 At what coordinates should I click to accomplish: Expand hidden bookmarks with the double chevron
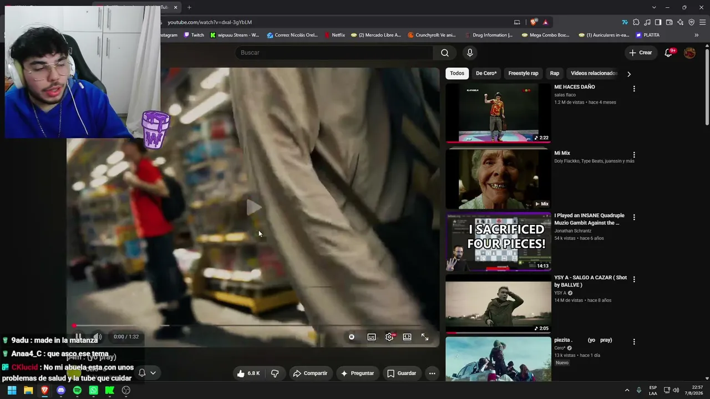[697, 35]
